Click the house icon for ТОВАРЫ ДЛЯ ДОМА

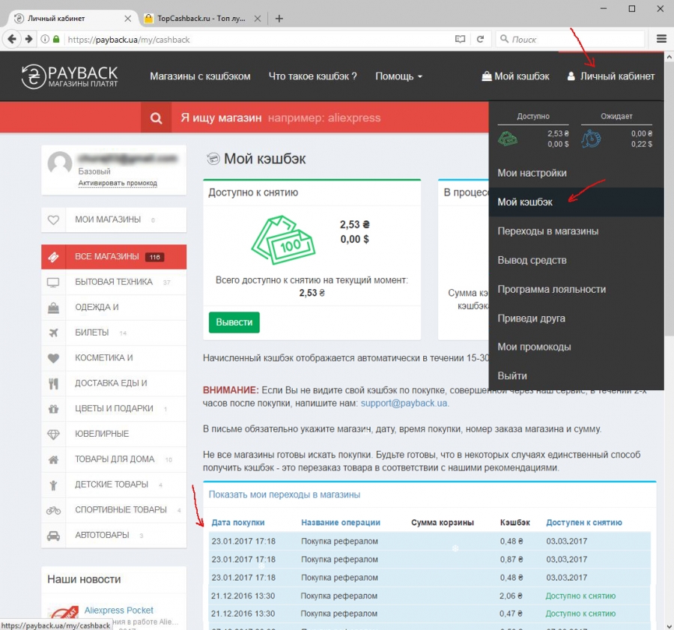[x=53, y=459]
